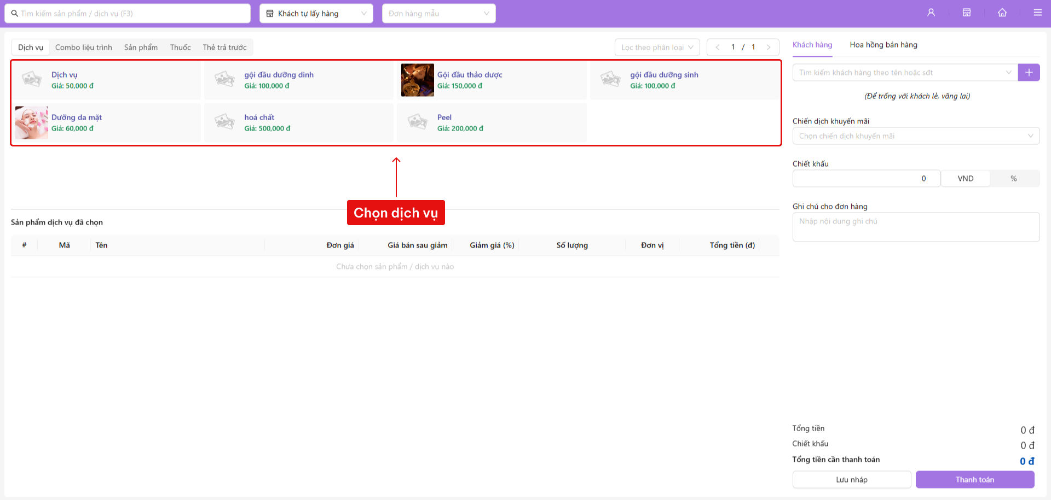Image resolution: width=1051 pixels, height=500 pixels.
Task: Click the Đơn vị column header
Action: pyautogui.click(x=652, y=245)
